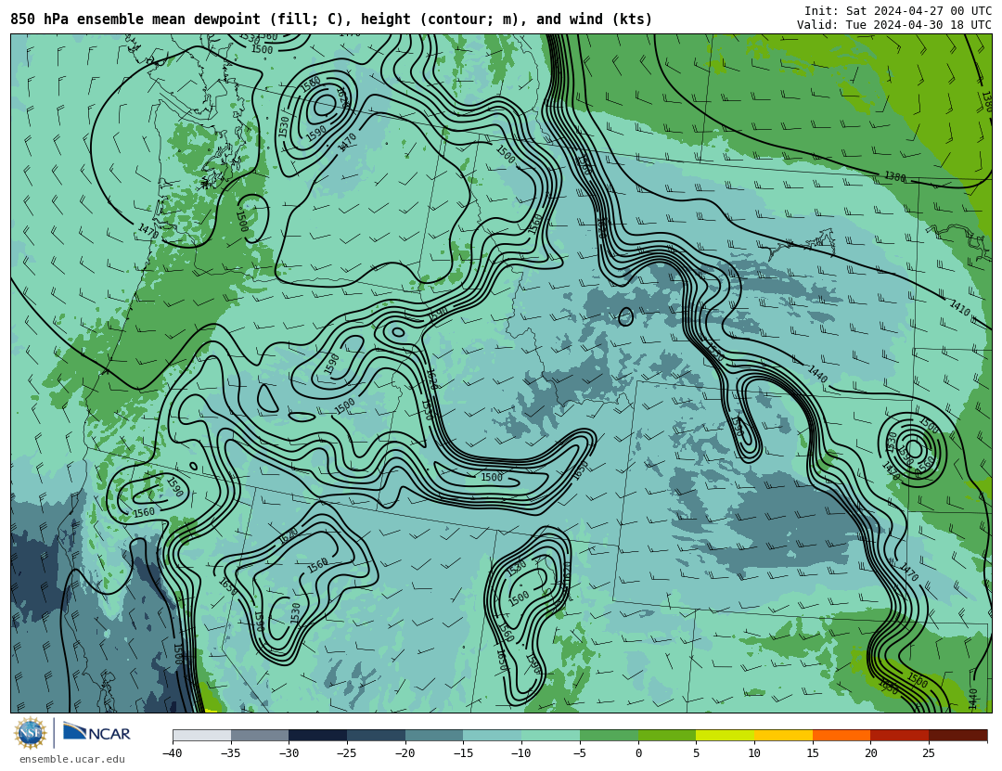Open the ensemble.ucar.edu text link
The image size is (1002, 771).
pyautogui.click(x=72, y=760)
